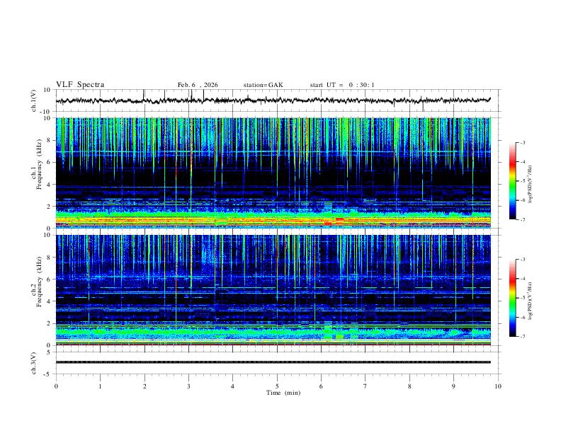Click the ch.1 colorbar "-3" tick label
Screen dimensions: 561x433
tap(522, 142)
